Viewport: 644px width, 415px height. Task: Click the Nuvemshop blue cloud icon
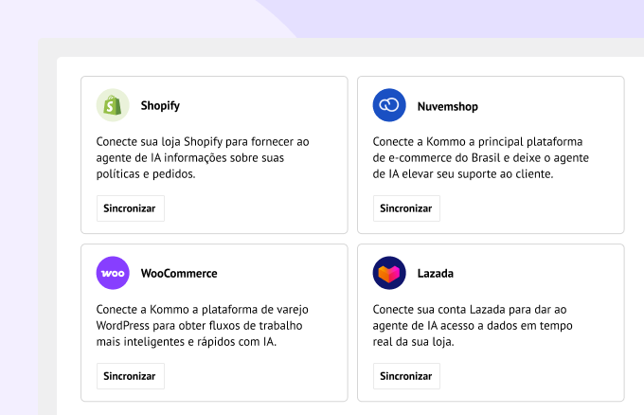tap(389, 105)
